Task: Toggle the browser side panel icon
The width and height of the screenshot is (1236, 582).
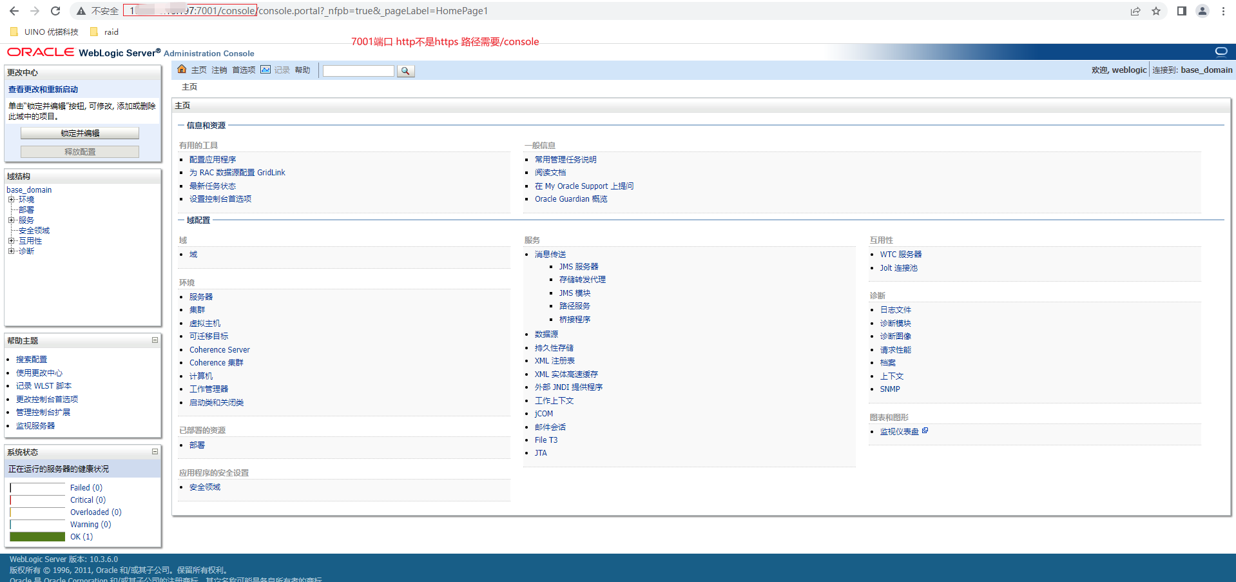Action: (1182, 11)
